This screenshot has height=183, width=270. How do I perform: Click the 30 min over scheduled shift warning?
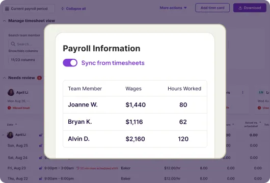coord(97,168)
